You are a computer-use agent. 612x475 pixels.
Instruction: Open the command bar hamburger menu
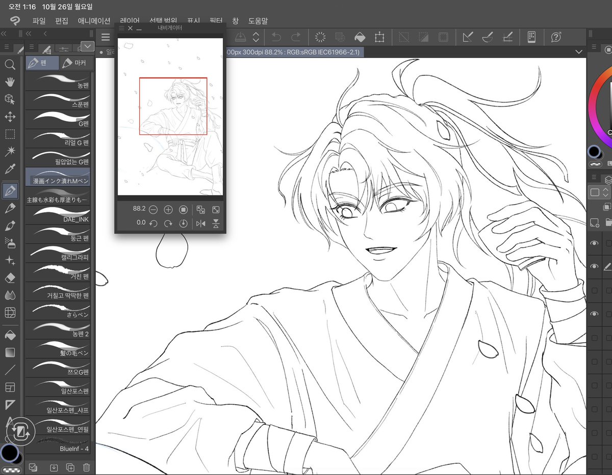pyautogui.click(x=105, y=37)
